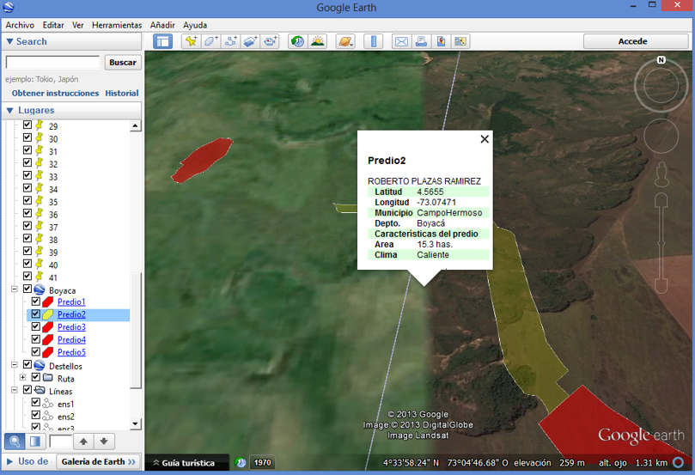The image size is (695, 475).
Task: Print the current view
Action: click(421, 41)
